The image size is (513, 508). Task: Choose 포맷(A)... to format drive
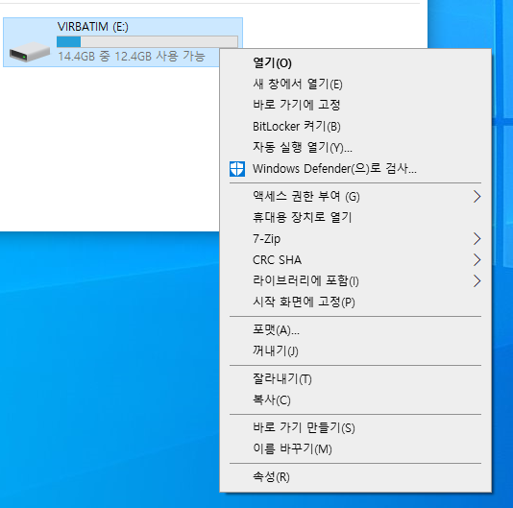pyautogui.click(x=355, y=330)
